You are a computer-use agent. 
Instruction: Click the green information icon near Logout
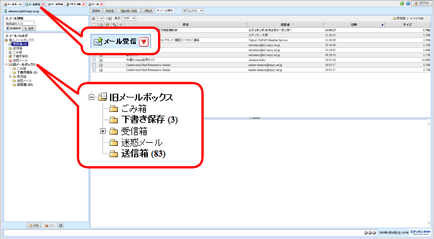402,4
